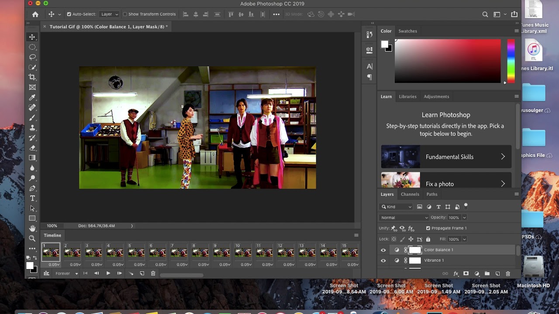Toggle the Lock all padlock icon
Screen dimensions: 559x314
pos(428,239)
